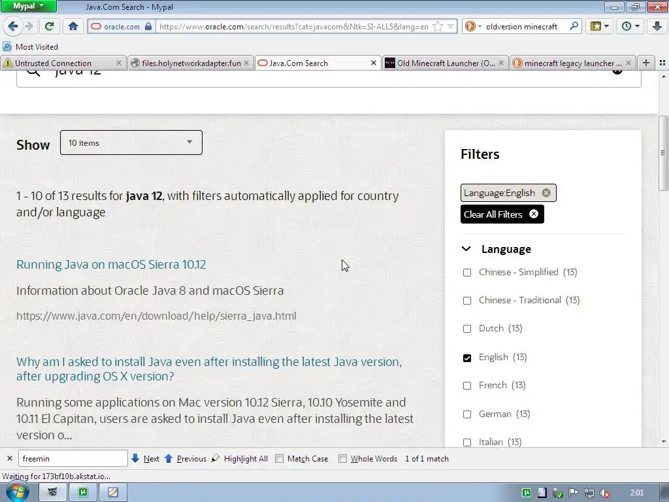Clear the page search box with X
This screenshot has height=502, width=669.
click(x=617, y=72)
